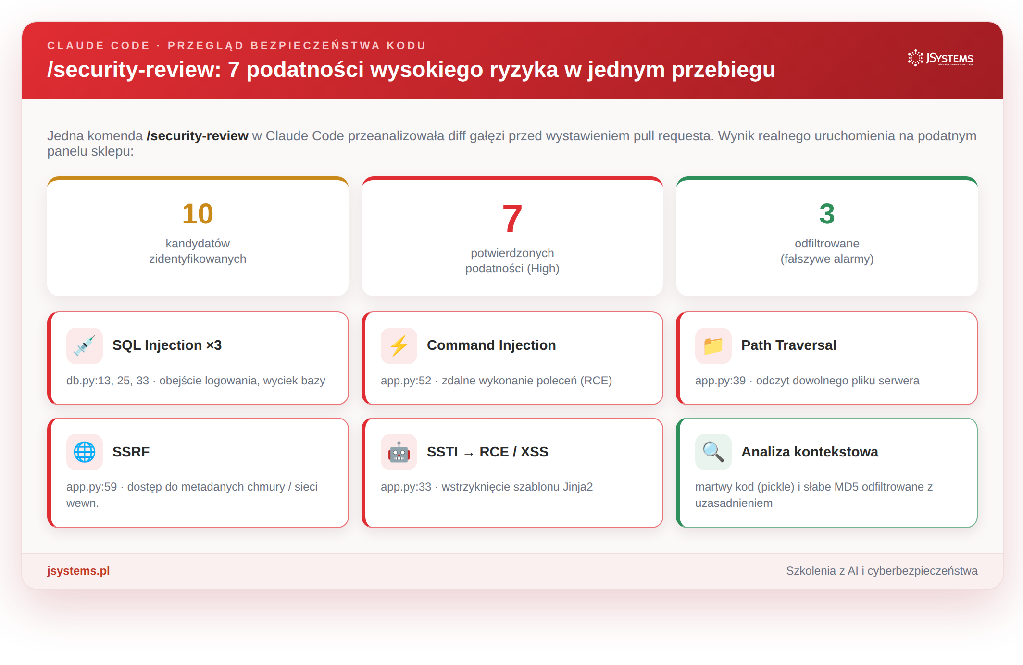The height and width of the screenshot is (665, 1023).
Task: Click the lightning bolt Command Injection icon
Action: [399, 345]
